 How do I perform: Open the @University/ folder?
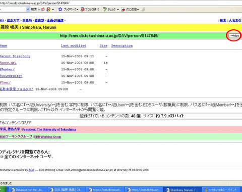tap(11, 76)
